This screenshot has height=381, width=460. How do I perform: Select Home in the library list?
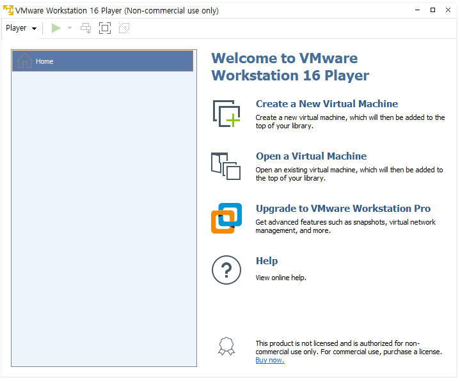point(102,61)
